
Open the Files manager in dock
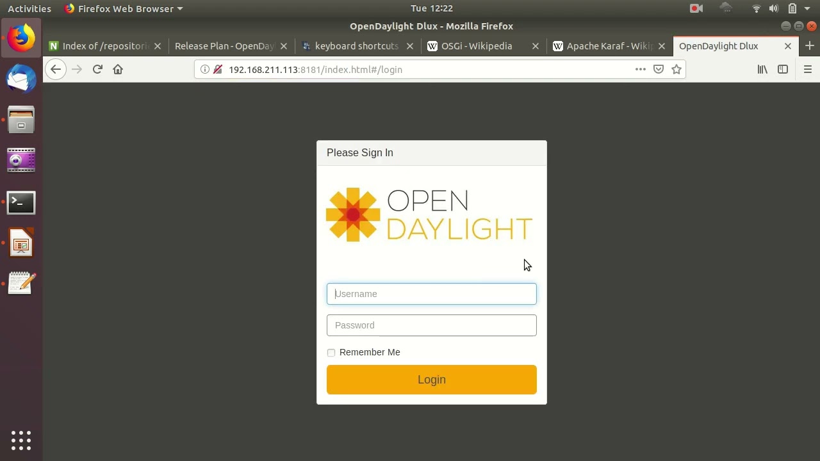click(x=21, y=120)
